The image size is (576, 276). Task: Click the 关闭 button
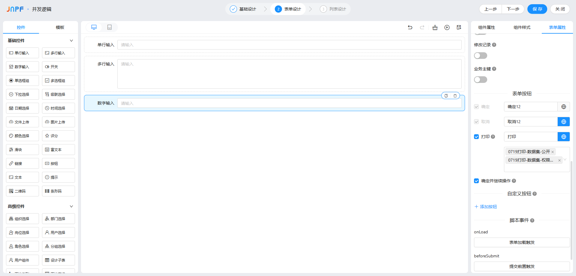[560, 9]
